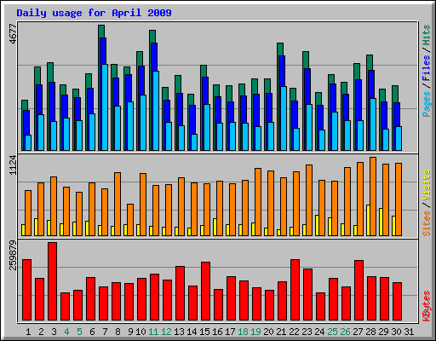Click the tallest orange Visits bar for day 28
Screen dimensions: 436x341
click(373, 197)
